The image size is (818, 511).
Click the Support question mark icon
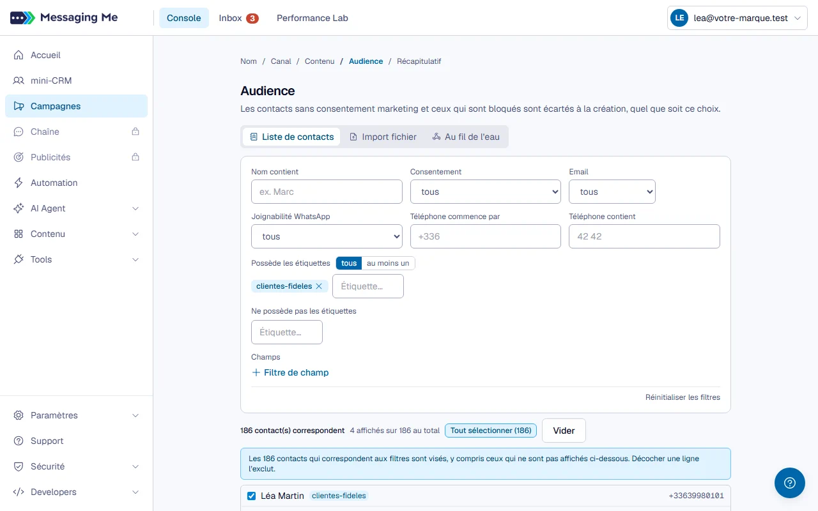tap(19, 441)
